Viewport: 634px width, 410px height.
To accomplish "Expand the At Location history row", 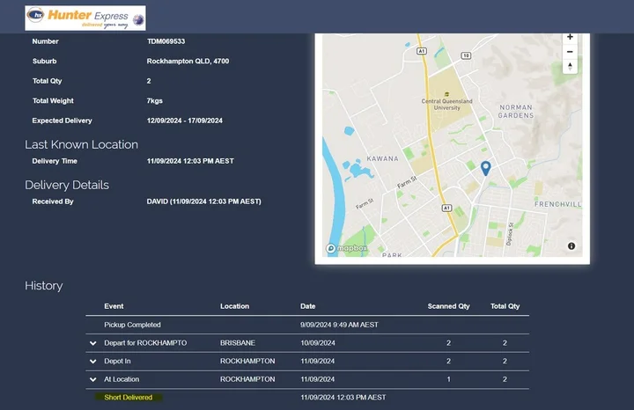I will pyautogui.click(x=92, y=379).
